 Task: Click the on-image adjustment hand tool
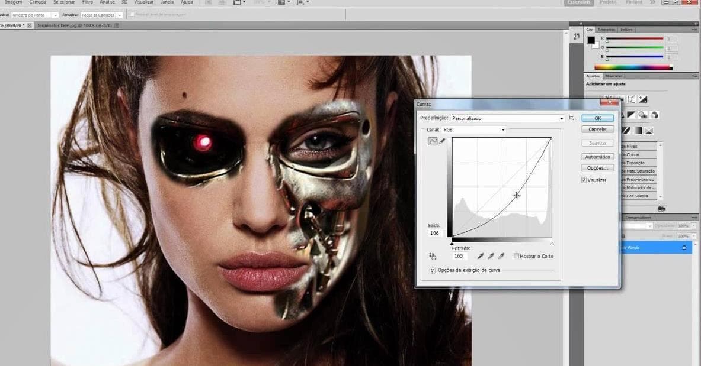point(433,256)
